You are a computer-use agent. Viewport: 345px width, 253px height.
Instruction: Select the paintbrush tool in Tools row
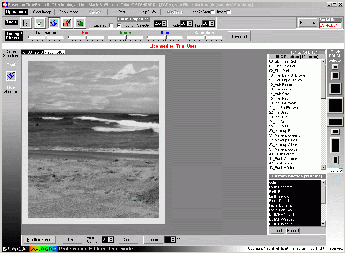click(53, 23)
